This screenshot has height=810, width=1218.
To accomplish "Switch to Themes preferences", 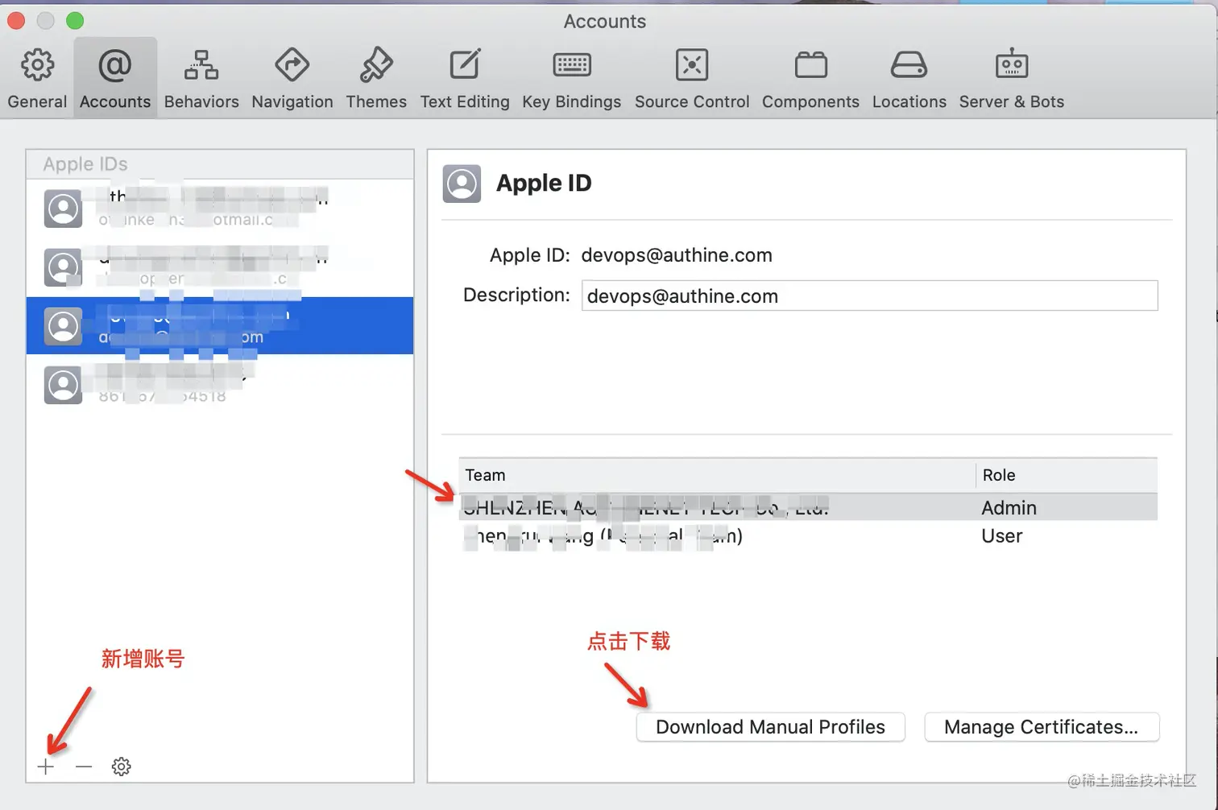I will point(376,78).
